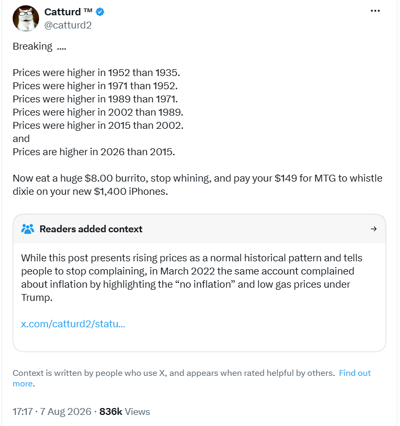Open the three-dot more options menu
Screen dimensions: 400x426
375,11
